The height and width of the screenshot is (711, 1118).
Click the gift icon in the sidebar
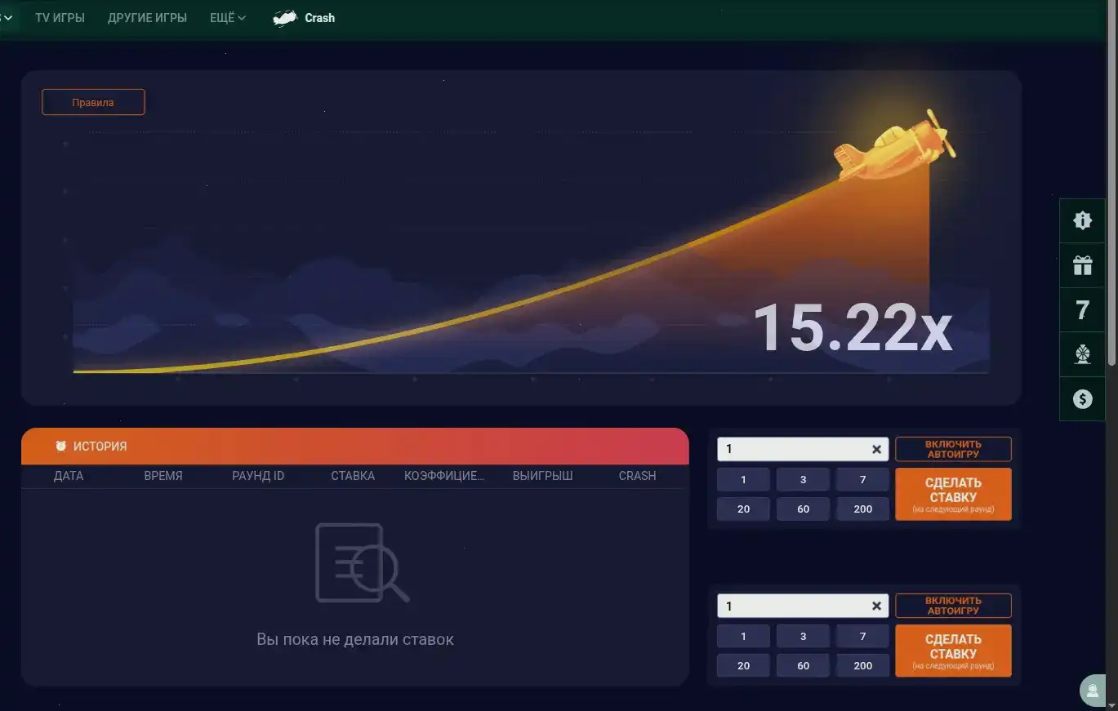point(1082,265)
